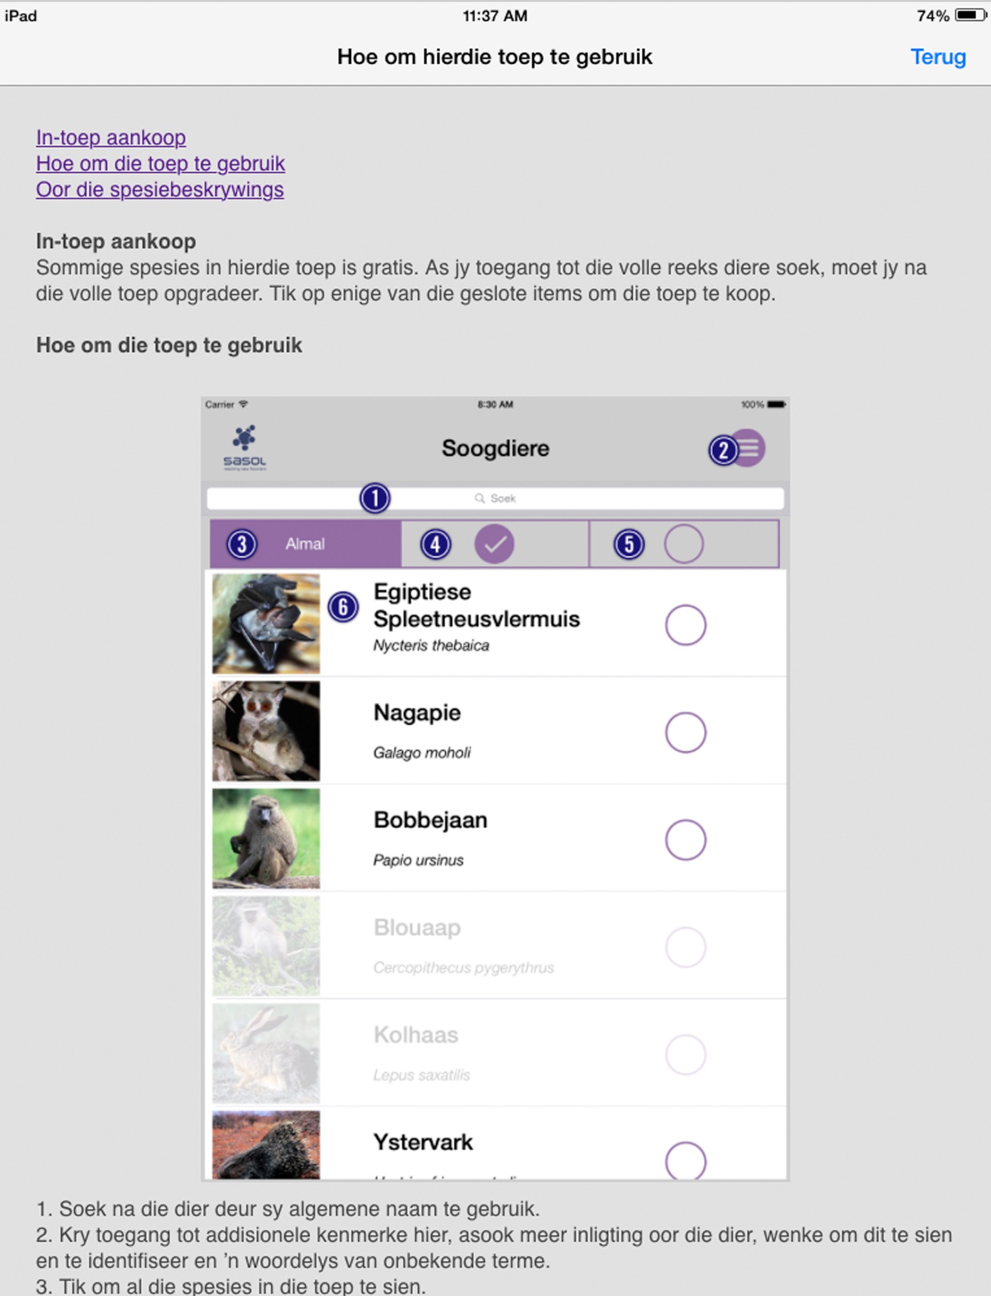Select the Almal filter tab
The height and width of the screenshot is (1296, 991).
tap(306, 544)
